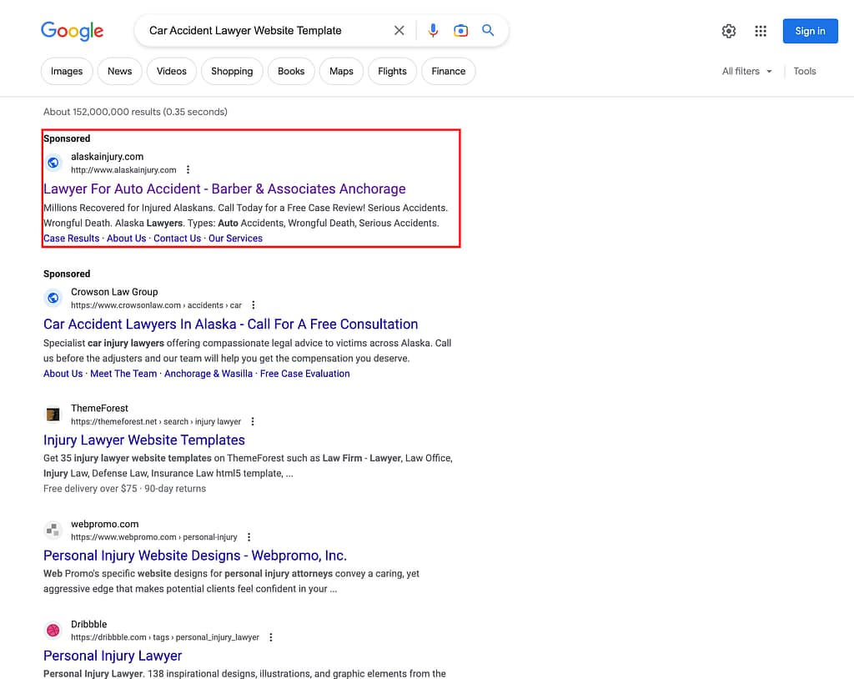Open the Personal Injury Lawyer Dribbble result

[113, 656]
